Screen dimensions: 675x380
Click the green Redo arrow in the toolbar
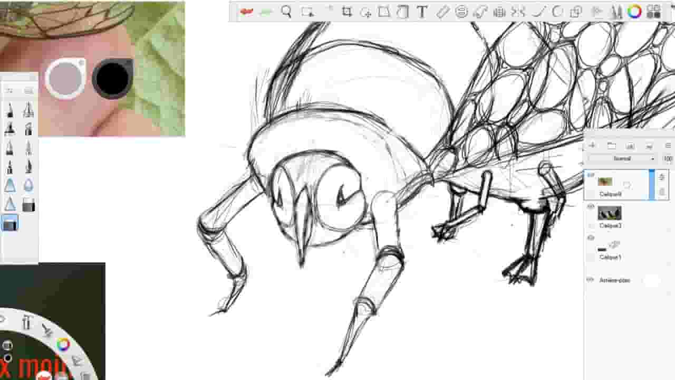pos(266,12)
